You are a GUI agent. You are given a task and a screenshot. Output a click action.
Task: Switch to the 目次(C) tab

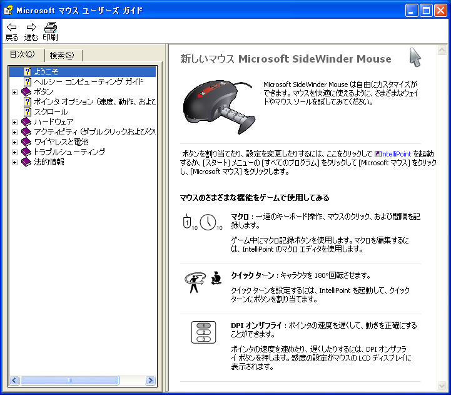23,54
